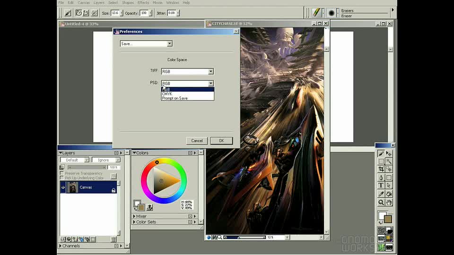Viewport: 454px width, 255px height.
Task: Select the Magic Wand tool
Action: tap(389, 161)
